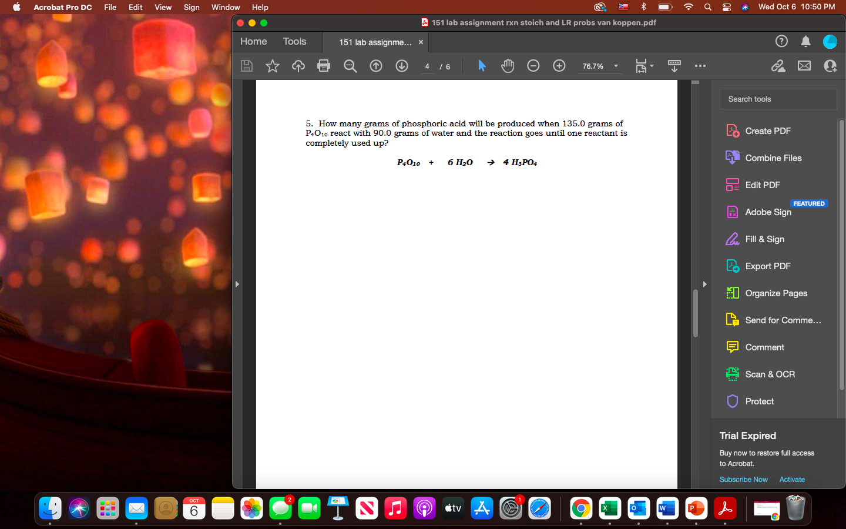Activate the Selection arrow tool
Image resolution: width=846 pixels, height=529 pixels.
coord(482,66)
